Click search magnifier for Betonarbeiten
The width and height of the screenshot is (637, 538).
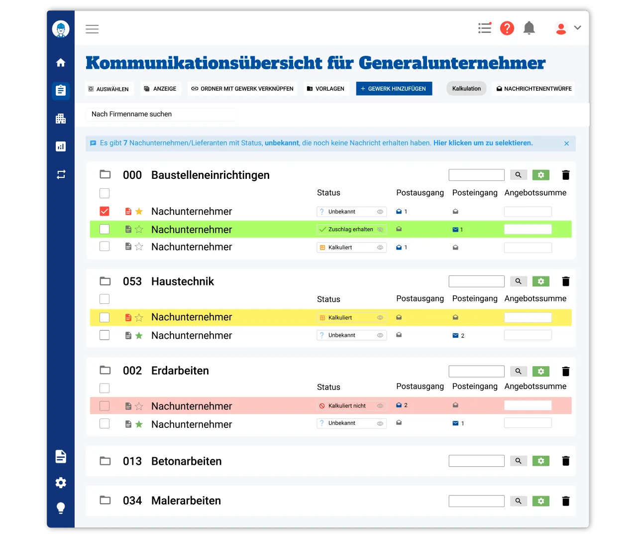point(518,461)
